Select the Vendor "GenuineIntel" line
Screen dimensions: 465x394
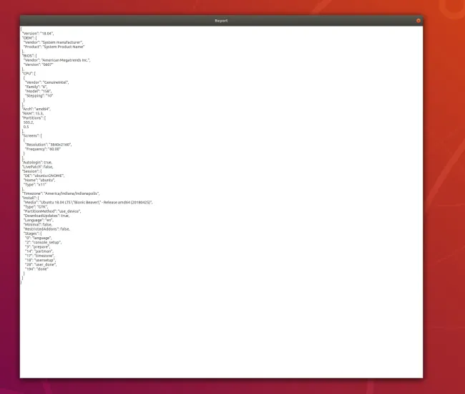point(46,82)
